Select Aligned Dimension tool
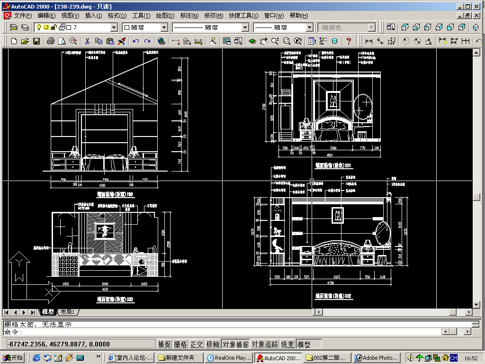485x364 pixels. [380, 41]
